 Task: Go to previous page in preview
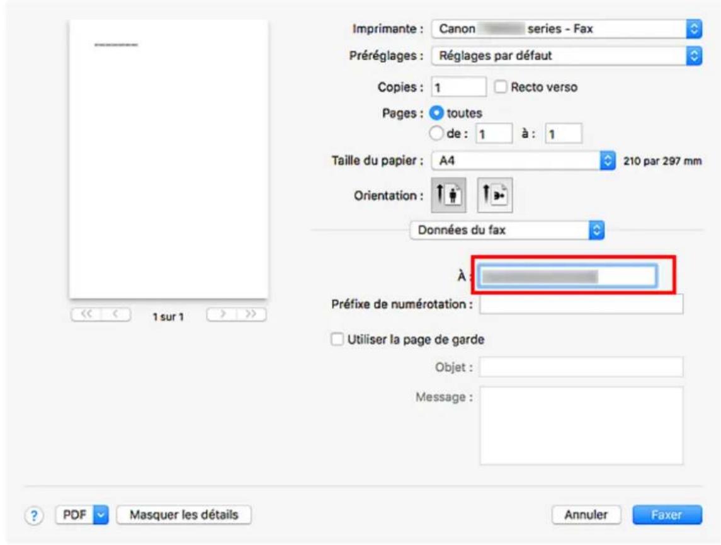116,314
